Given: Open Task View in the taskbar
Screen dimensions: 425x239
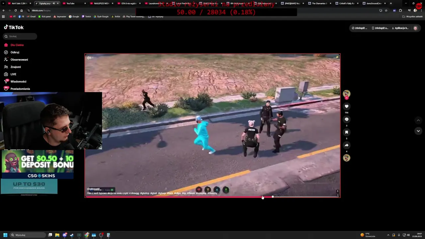Looking at the screenshot, I should coord(50,235).
